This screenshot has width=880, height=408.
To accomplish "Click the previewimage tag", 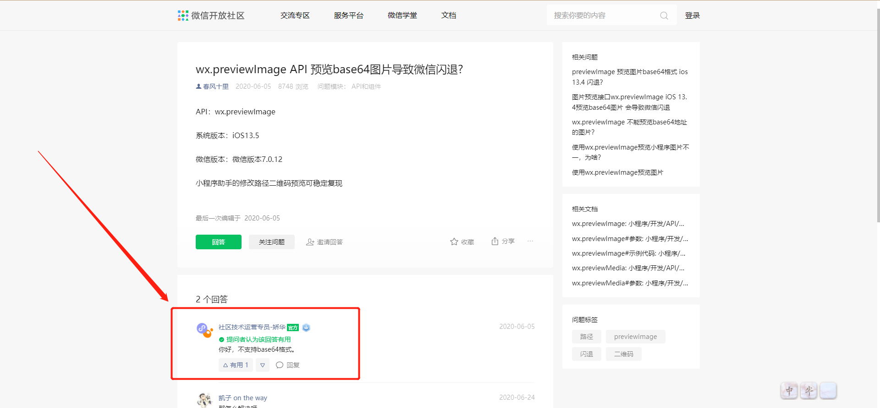I will click(x=636, y=337).
